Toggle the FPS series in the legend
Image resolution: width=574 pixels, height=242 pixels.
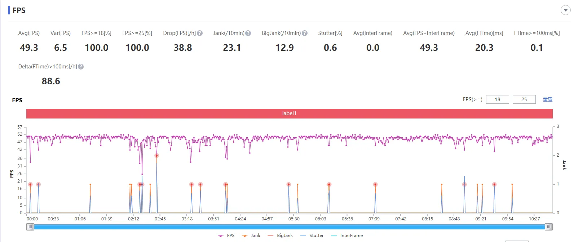226,236
